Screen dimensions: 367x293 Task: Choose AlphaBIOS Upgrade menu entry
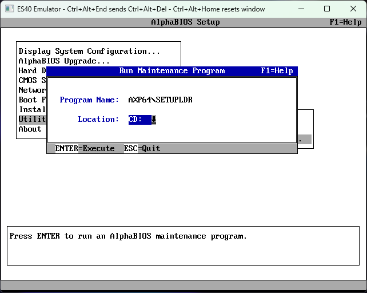coord(64,61)
